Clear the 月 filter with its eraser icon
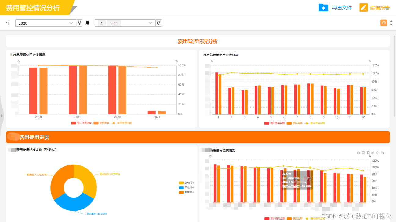 (x=158, y=23)
